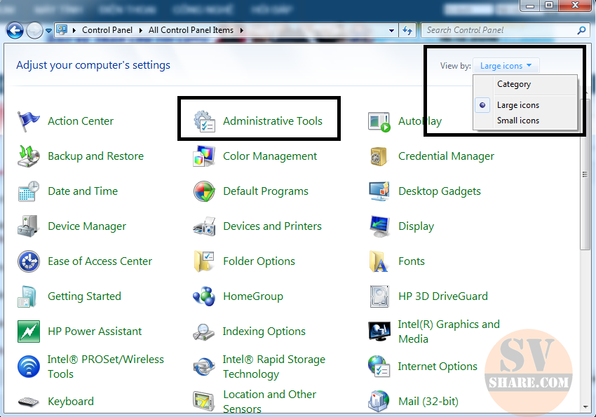This screenshot has width=596, height=417.
Task: Open Devices and Printers
Action: click(272, 226)
